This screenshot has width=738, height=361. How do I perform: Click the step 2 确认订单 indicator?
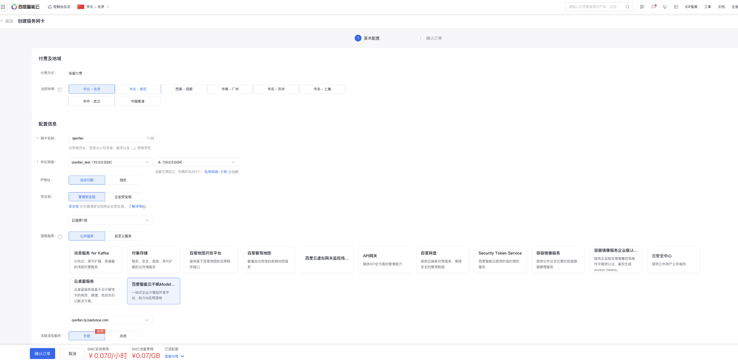tap(430, 38)
